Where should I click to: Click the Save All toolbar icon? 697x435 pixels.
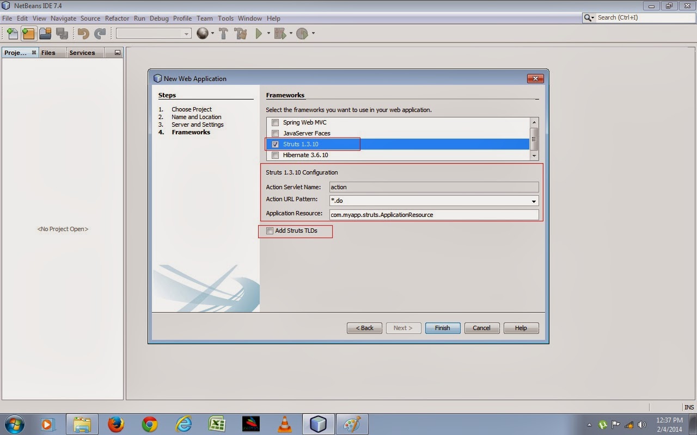pyautogui.click(x=62, y=34)
